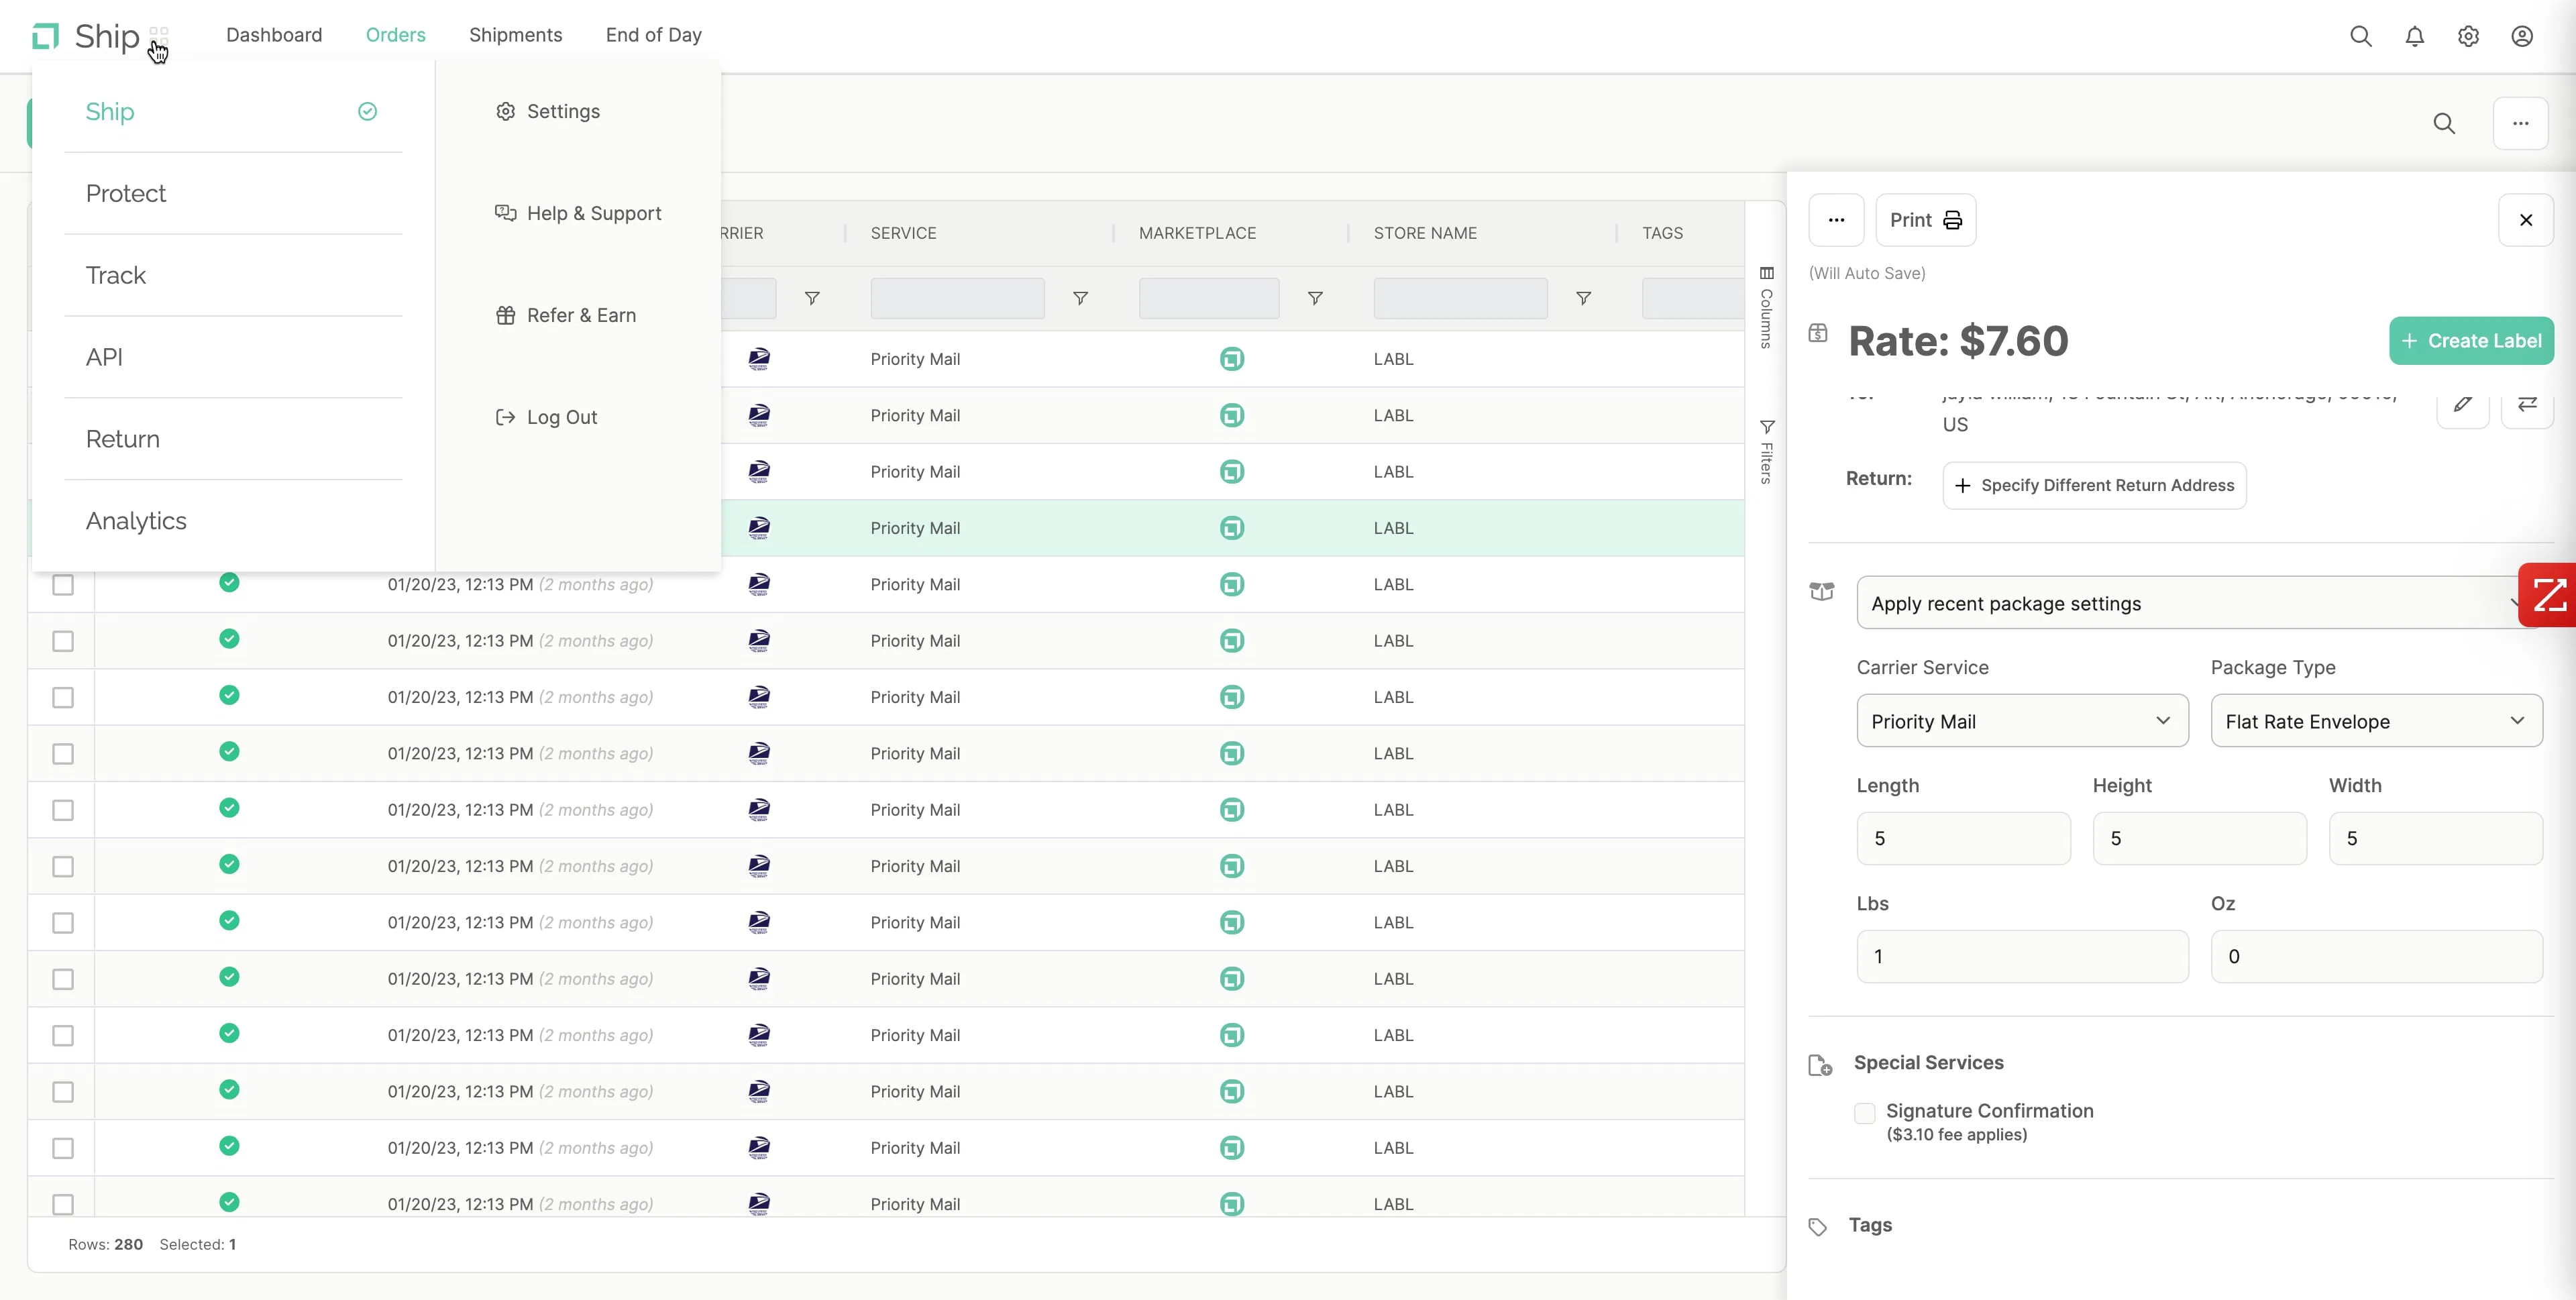The height and width of the screenshot is (1300, 2576).
Task: Click Specify Different Return Address
Action: pos(2094,485)
